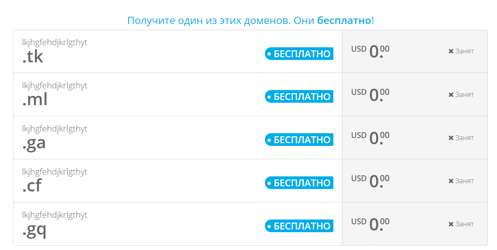Click the БЕСПЛАТНО badge for .cf domain
Viewport: 497px width, 250px height.
(299, 183)
